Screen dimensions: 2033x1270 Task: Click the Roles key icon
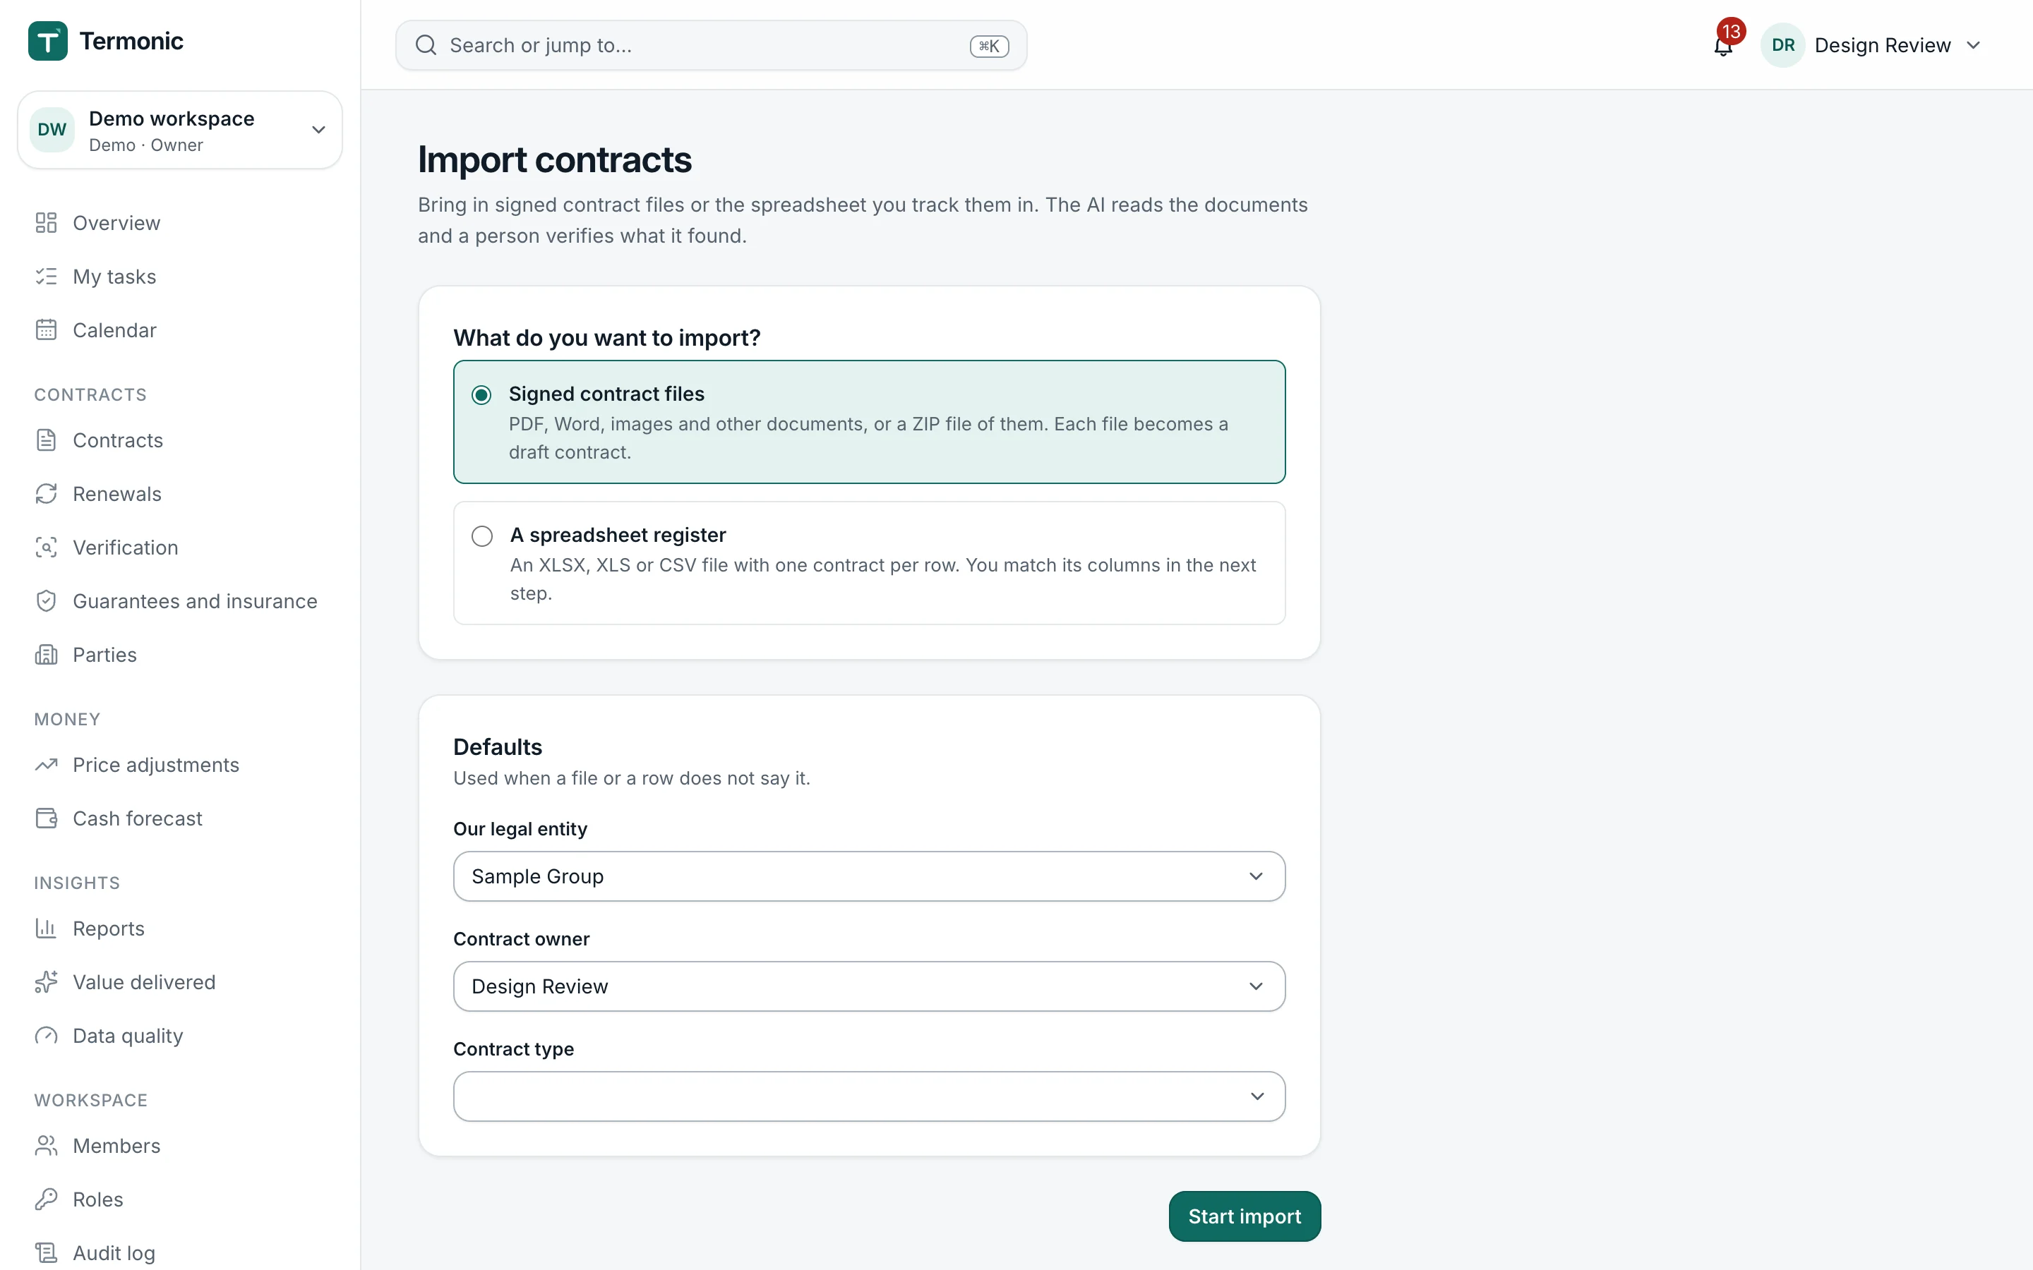click(46, 1200)
